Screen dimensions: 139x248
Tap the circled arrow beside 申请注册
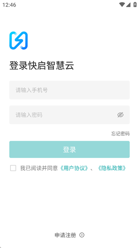pyautogui.click(x=82, y=235)
